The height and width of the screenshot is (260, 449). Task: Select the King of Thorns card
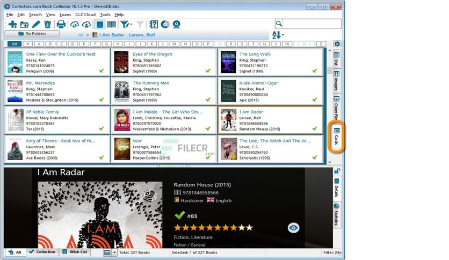[57, 149]
